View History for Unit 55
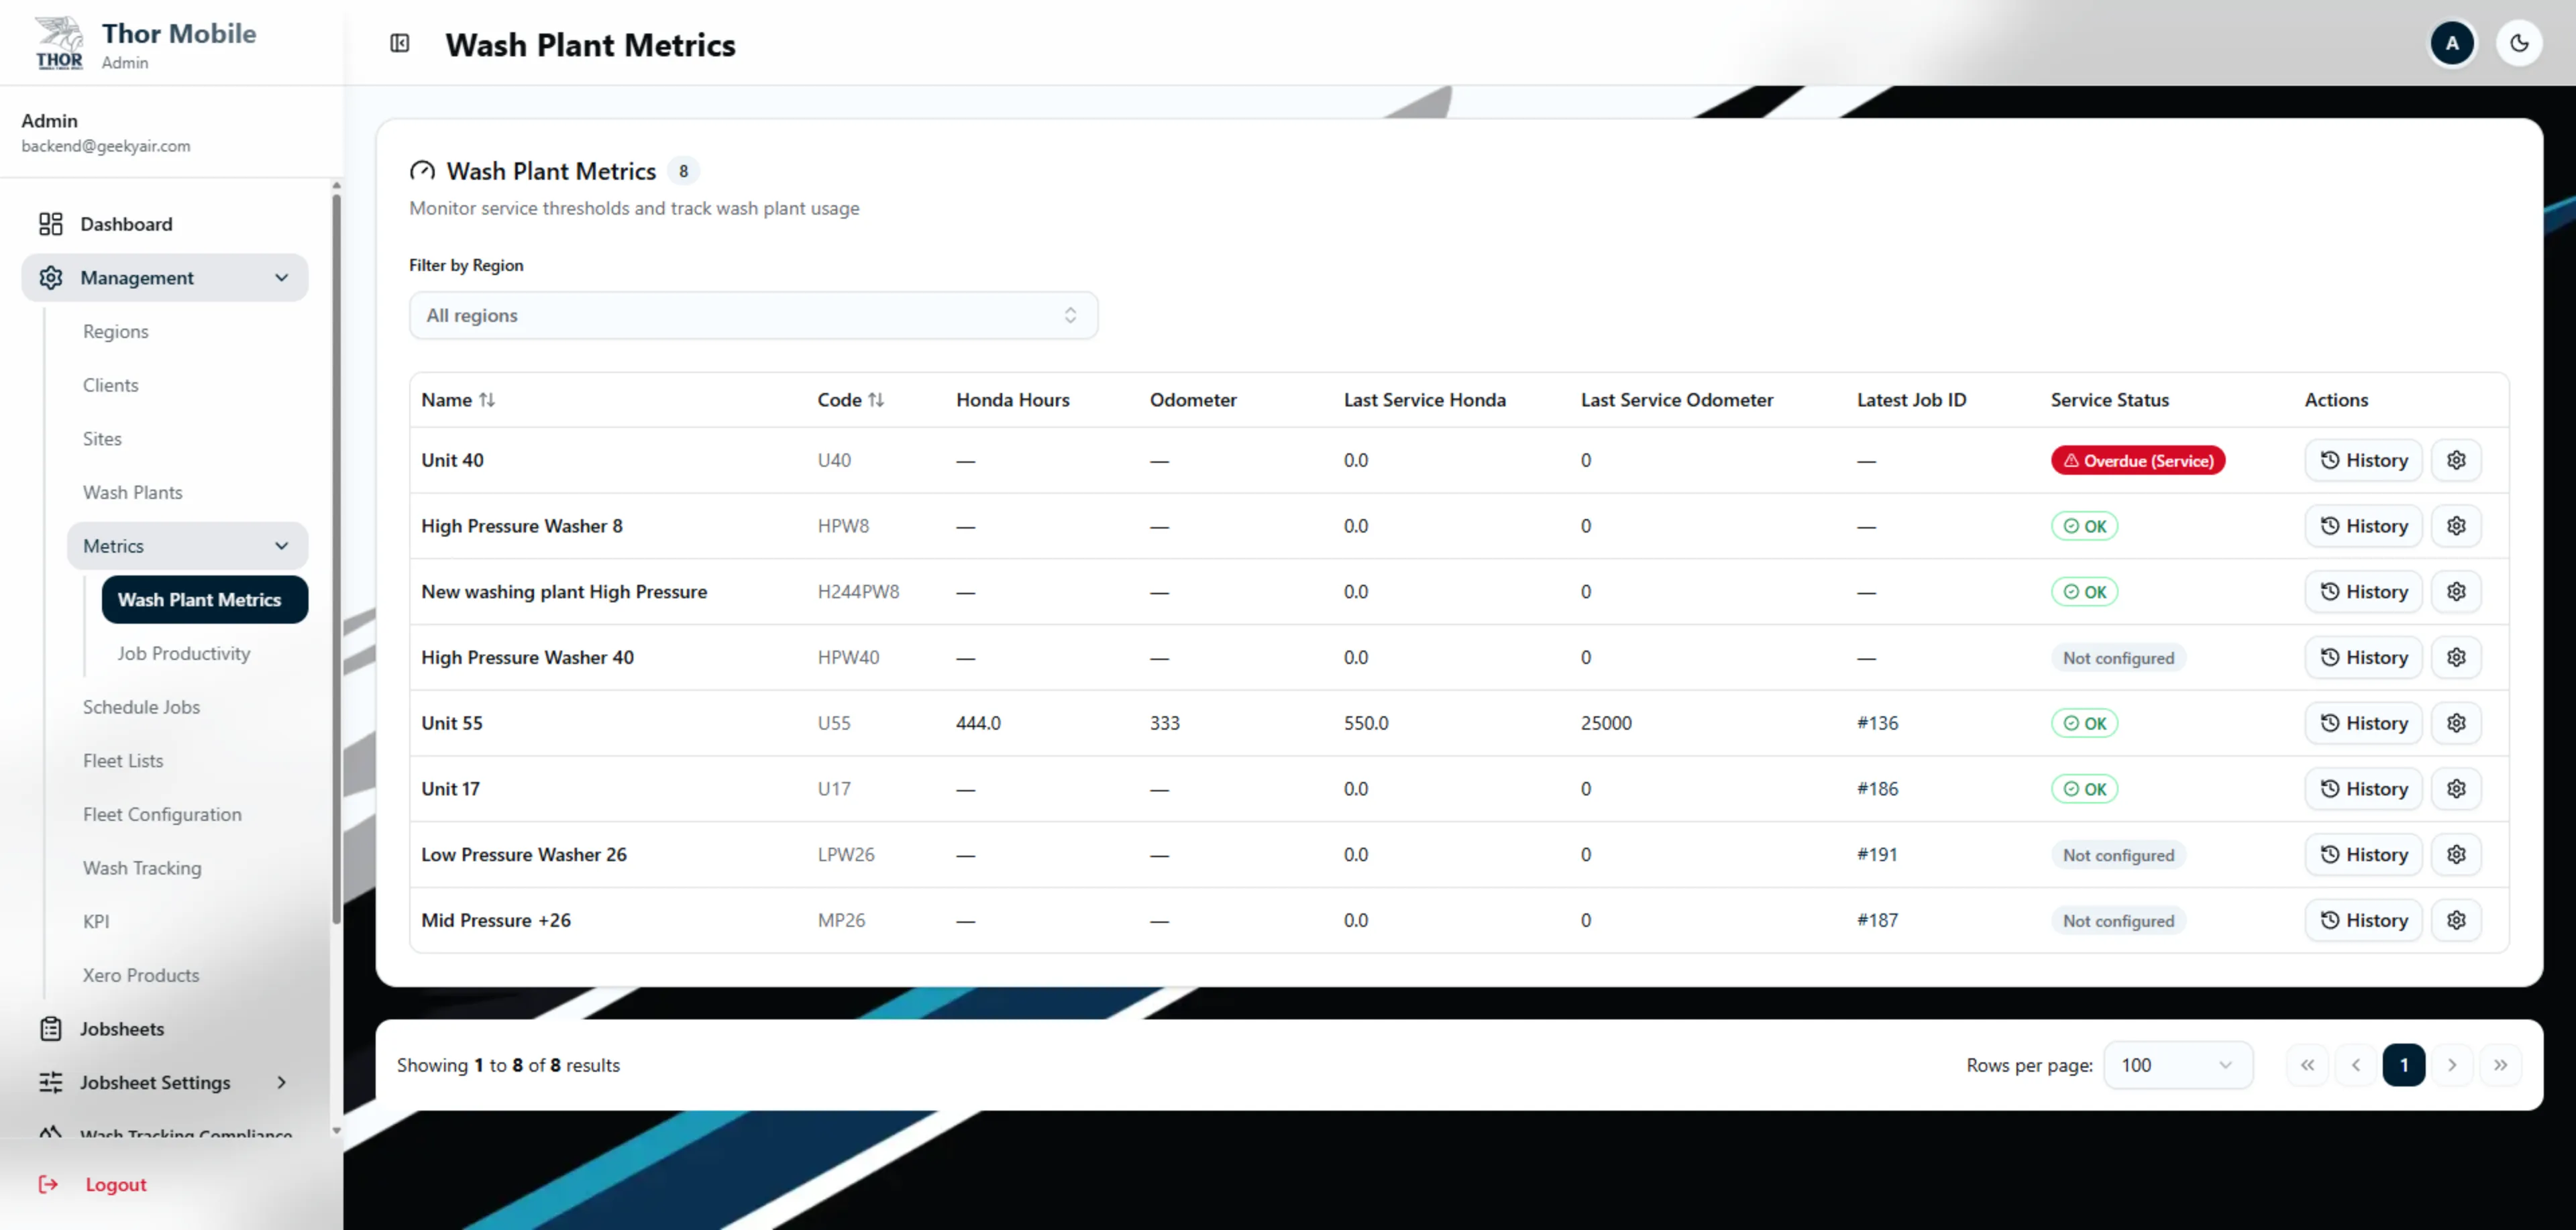The height and width of the screenshot is (1230, 2576). [x=2363, y=723]
